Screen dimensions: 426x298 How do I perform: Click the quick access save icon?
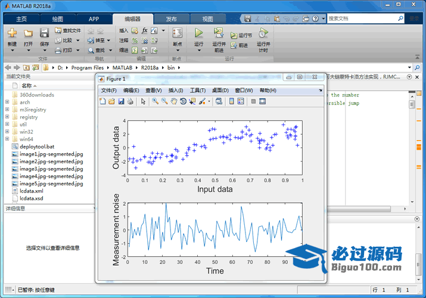coord(247,18)
